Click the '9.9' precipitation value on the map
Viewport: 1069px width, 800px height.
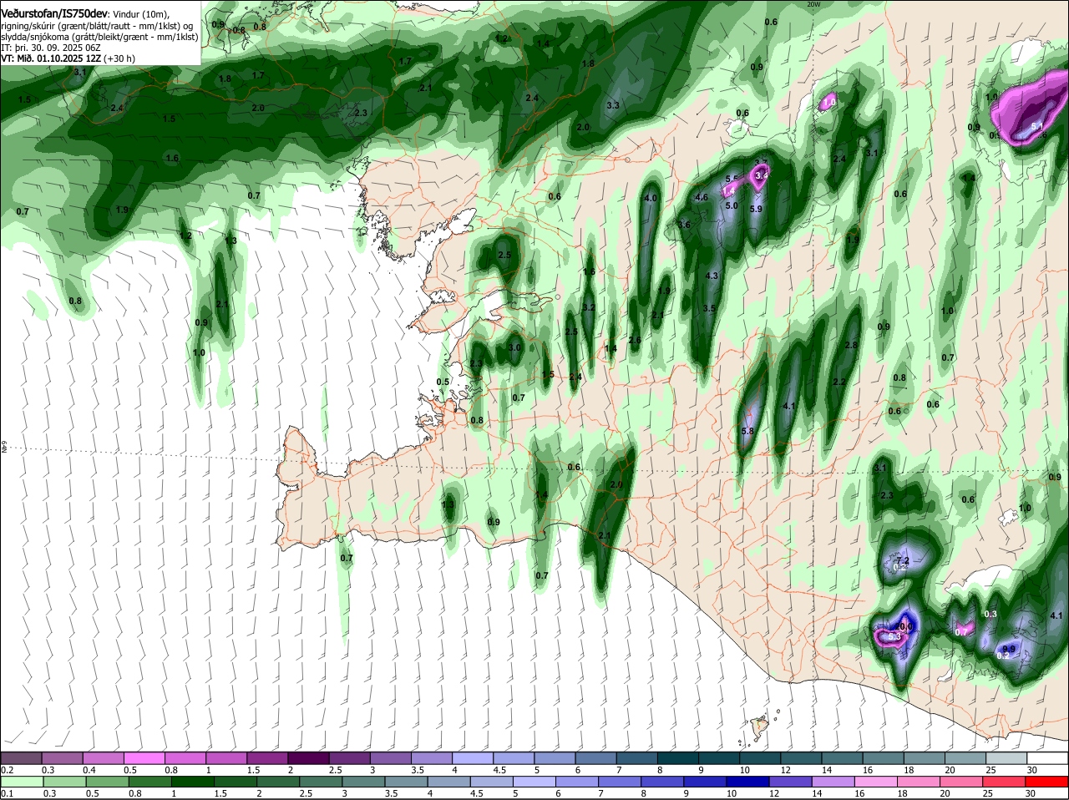(1009, 649)
